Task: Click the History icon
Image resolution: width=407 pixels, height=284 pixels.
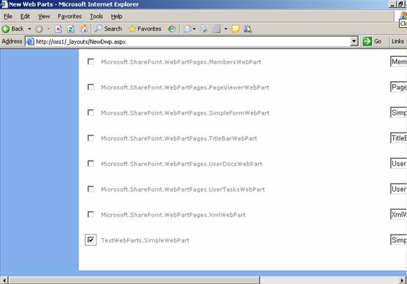Action: [172, 28]
